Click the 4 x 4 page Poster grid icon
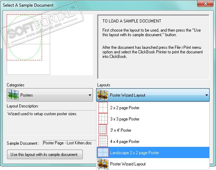This screenshot has height=170, width=216. pos(103,141)
